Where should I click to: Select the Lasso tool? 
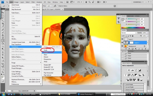[x=3, y=18]
